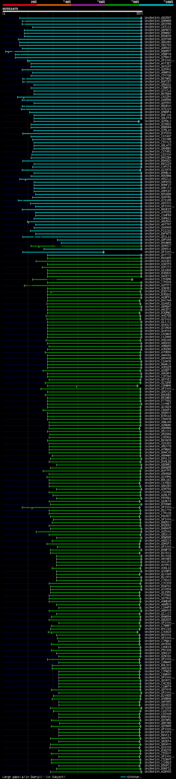The height and width of the screenshot is (779, 176).
Task: Open hit label UniRef100_C6T1I1
Action: click(158, 27)
